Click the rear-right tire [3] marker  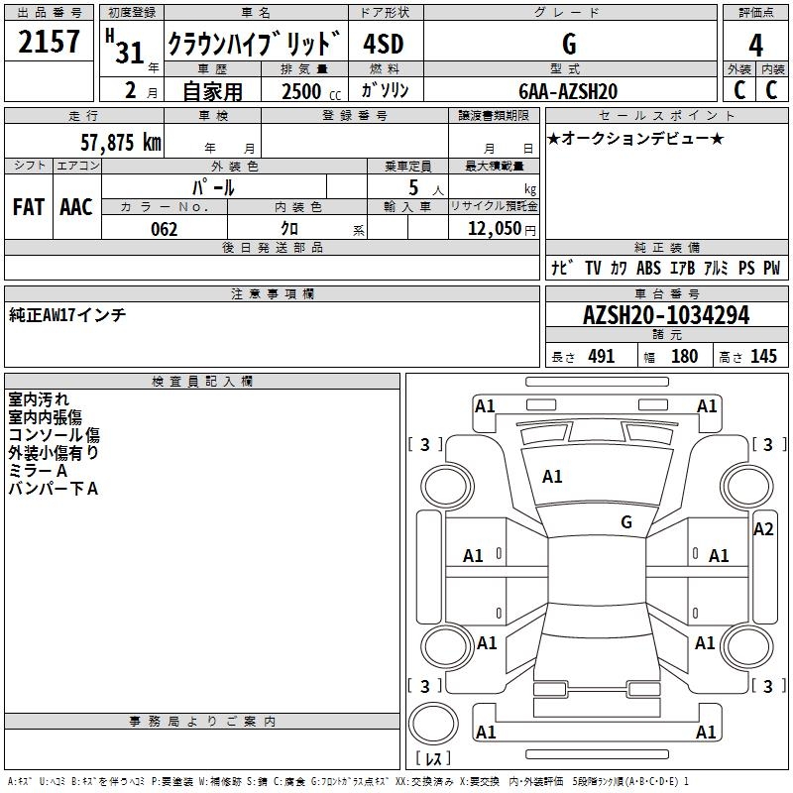tap(768, 686)
